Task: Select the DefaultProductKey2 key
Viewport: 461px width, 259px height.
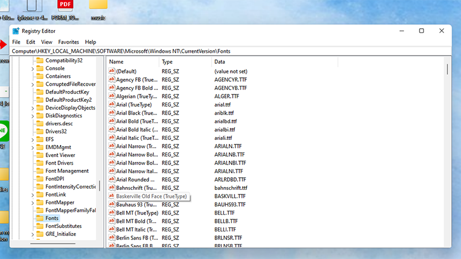Action: click(69, 100)
